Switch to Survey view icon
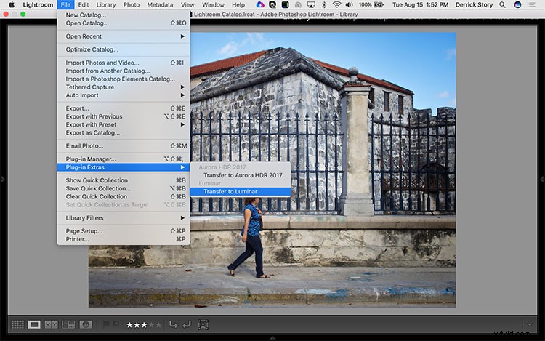This screenshot has width=545, height=341. click(x=68, y=325)
